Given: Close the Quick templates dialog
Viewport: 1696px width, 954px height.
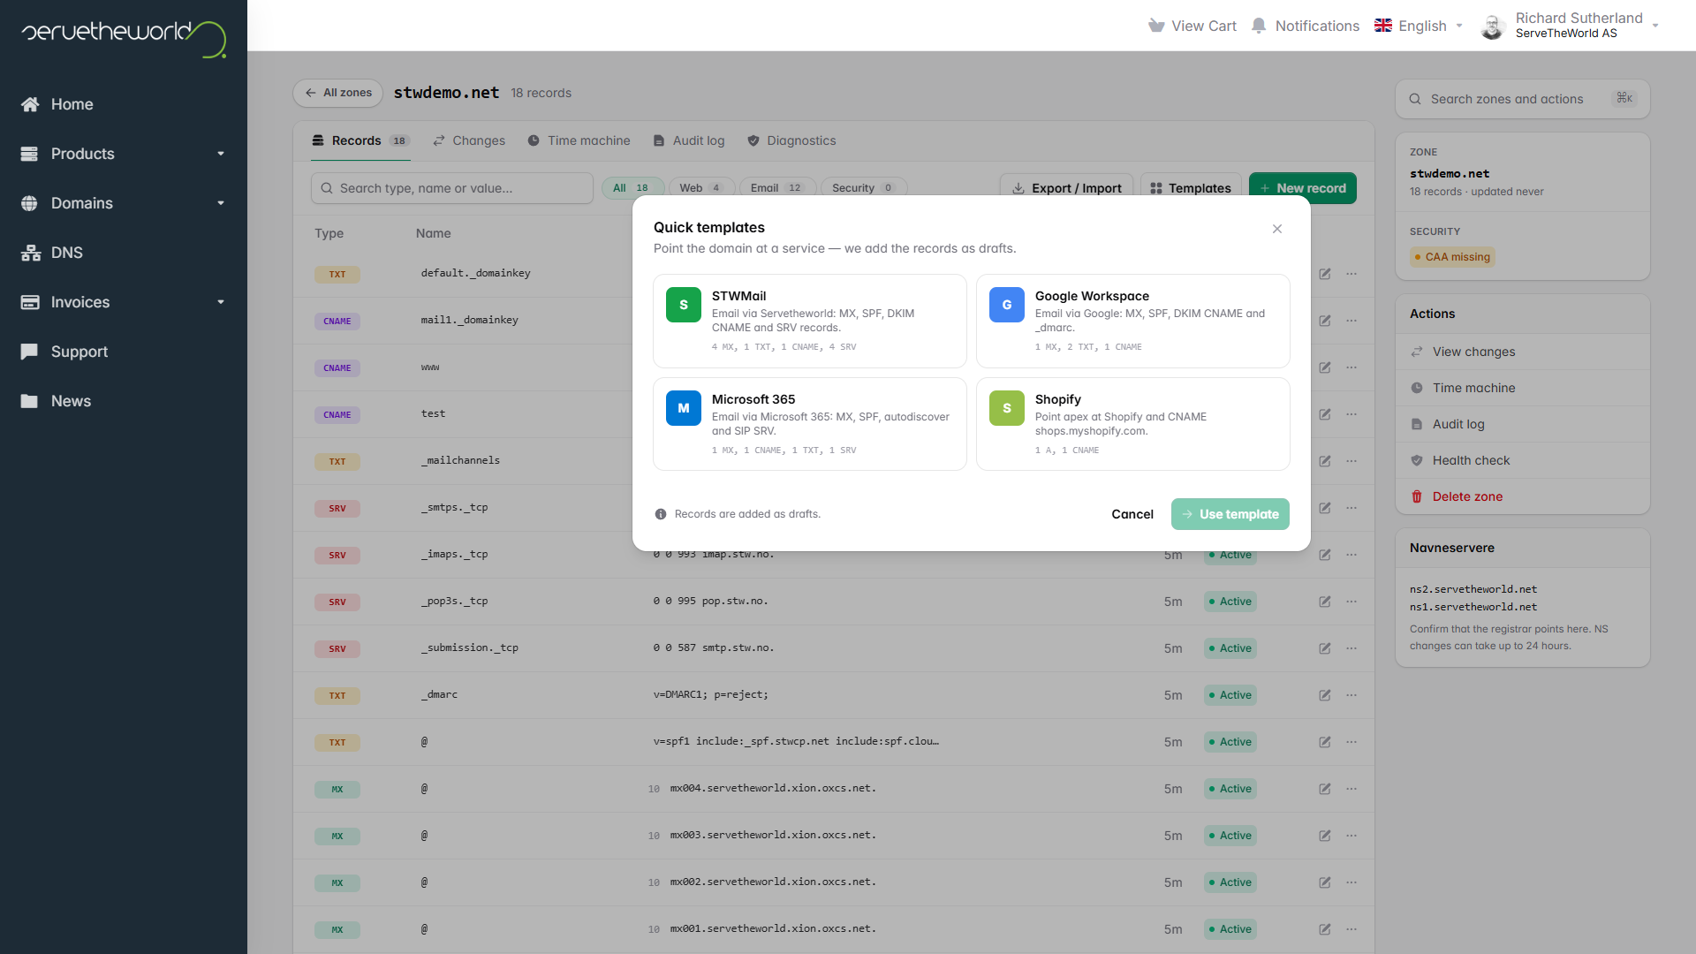Looking at the screenshot, I should tap(1277, 229).
